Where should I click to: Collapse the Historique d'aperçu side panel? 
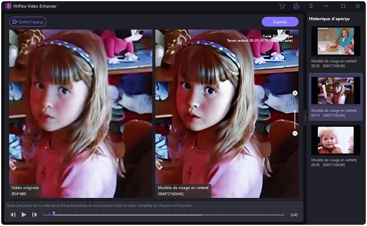(x=305, y=117)
